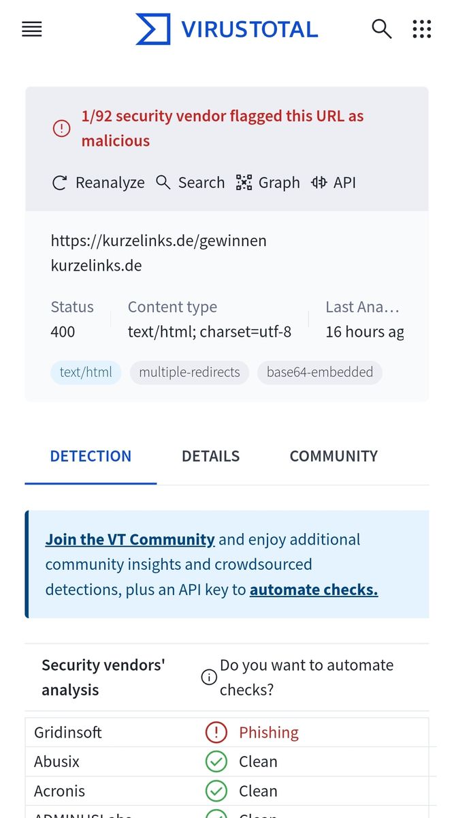Click the VirusTotal logo
Viewport: 454px width, 818px height.
227,29
